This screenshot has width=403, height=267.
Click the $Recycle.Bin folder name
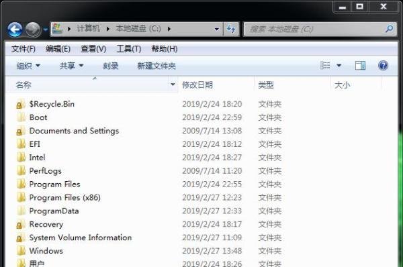pyautogui.click(x=52, y=104)
